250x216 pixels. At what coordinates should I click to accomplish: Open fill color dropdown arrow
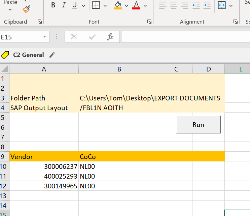(127, 6)
